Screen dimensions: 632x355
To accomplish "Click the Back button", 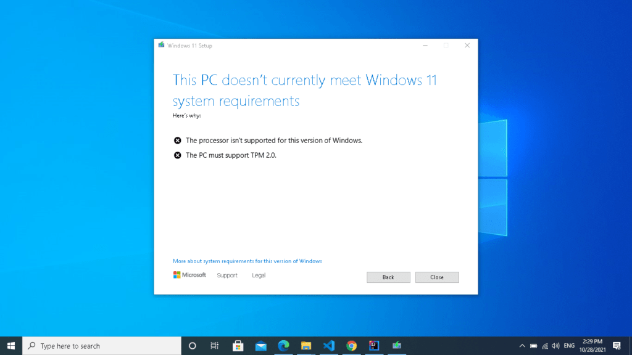I will [388, 277].
